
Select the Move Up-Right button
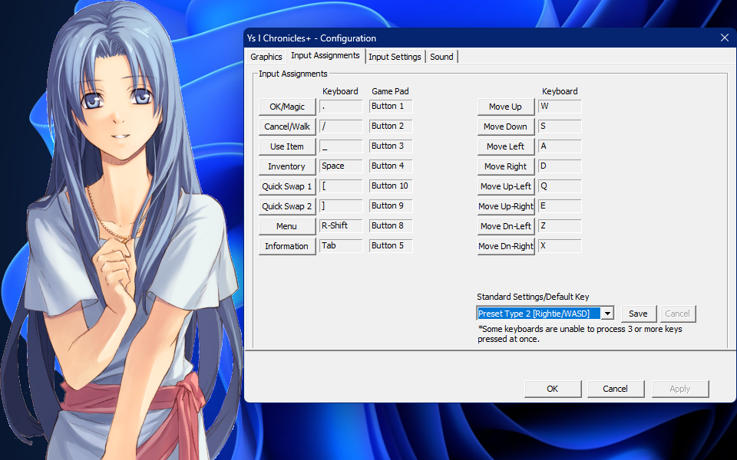point(505,206)
